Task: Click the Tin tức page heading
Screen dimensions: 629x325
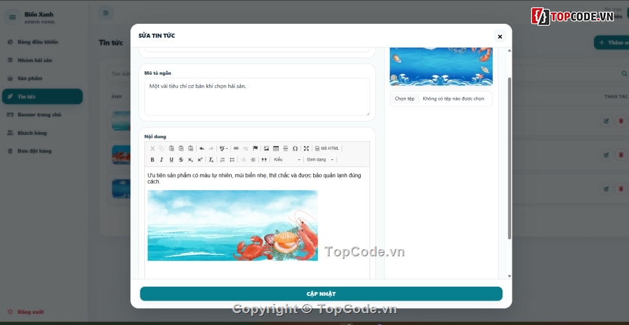Action: (111, 42)
